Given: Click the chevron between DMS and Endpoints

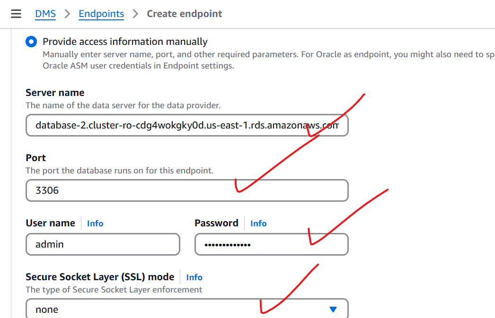Looking at the screenshot, I should point(67,14).
